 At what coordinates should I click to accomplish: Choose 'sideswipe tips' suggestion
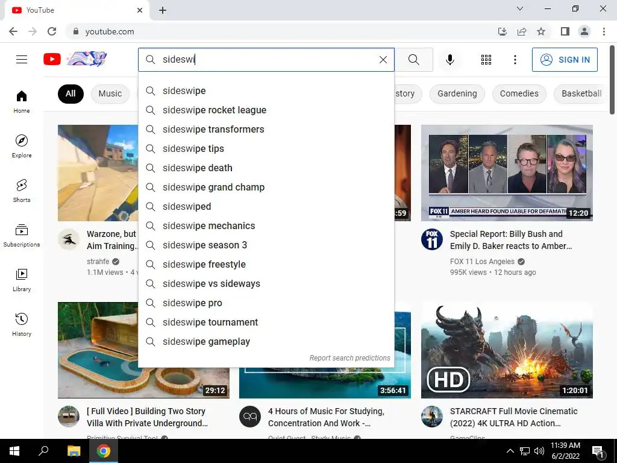click(x=266, y=148)
